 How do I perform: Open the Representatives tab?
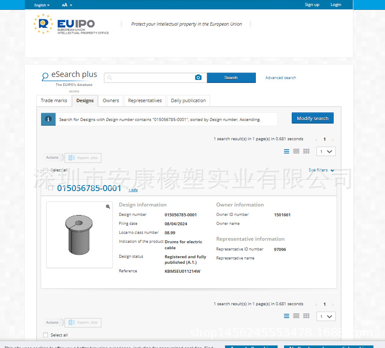145,100
